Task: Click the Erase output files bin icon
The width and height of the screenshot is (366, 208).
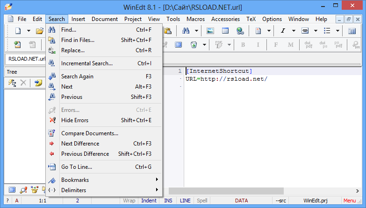Action: click(194, 44)
